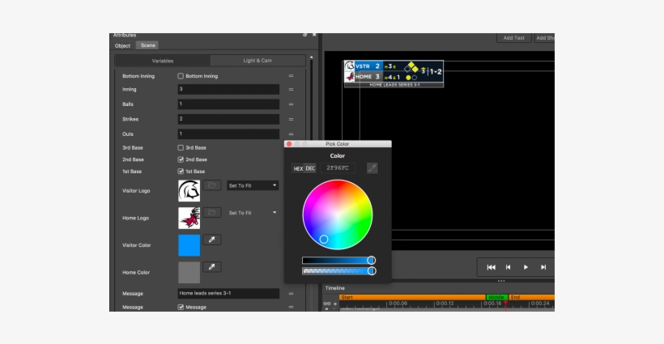664x344 pixels.
Task: Play the animation preview
Action: (x=526, y=267)
